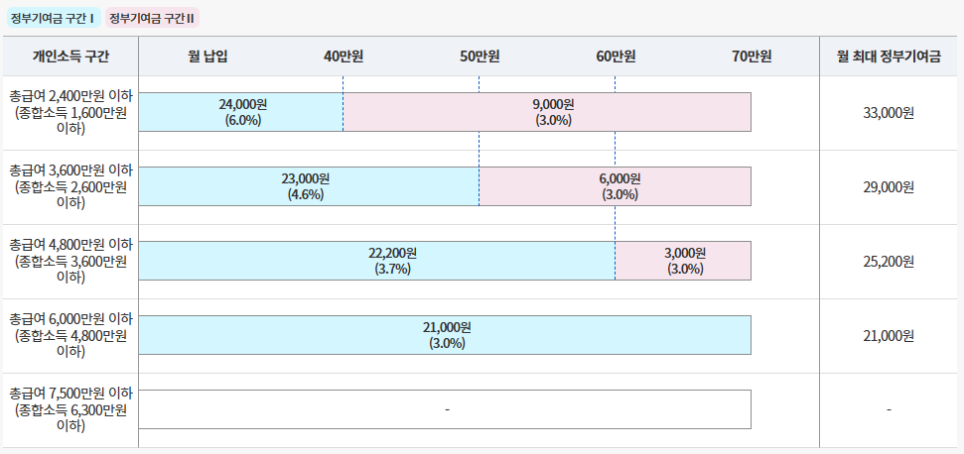
Task: Click the 50만원 header label
Action: (480, 57)
